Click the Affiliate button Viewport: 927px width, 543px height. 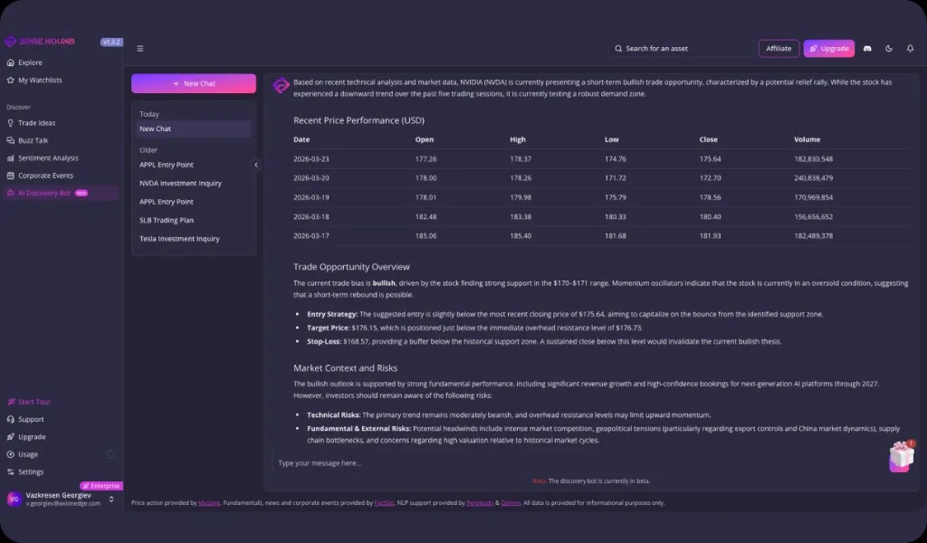[x=779, y=47]
